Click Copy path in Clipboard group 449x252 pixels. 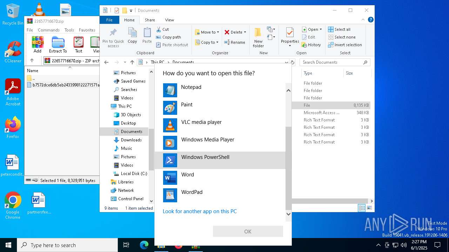click(168, 37)
